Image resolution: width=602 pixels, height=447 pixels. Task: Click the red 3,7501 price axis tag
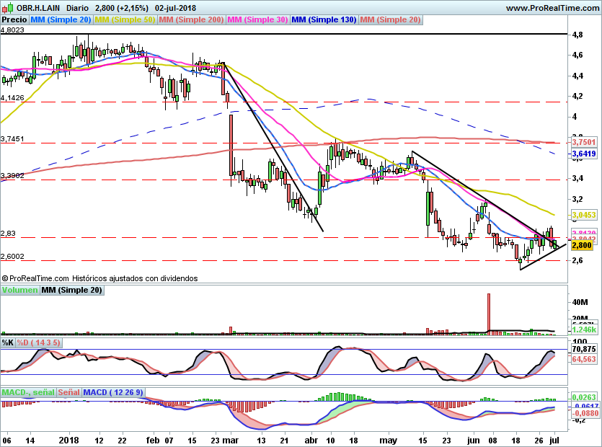click(x=583, y=143)
